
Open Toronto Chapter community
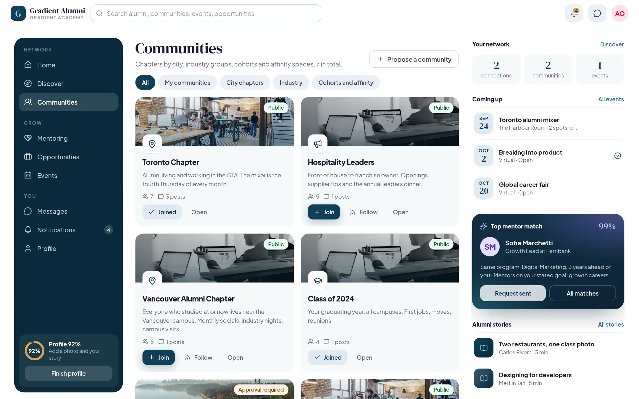click(x=199, y=212)
